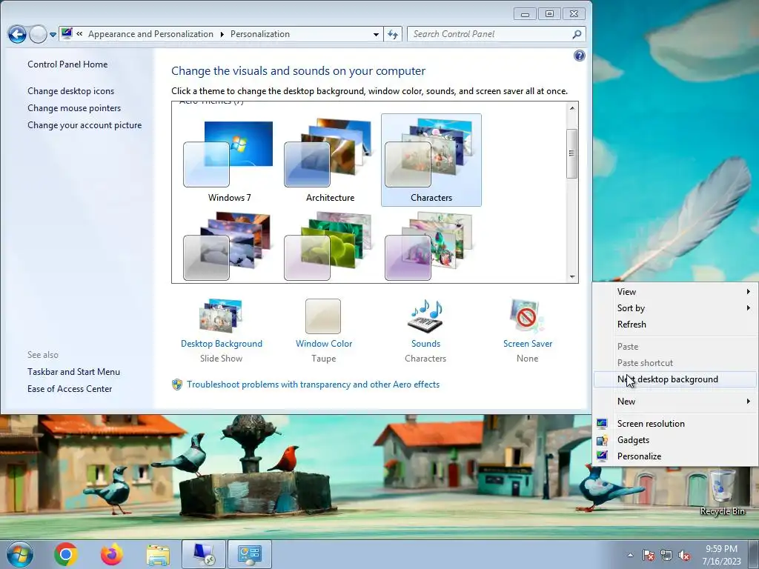The width and height of the screenshot is (759, 569).
Task: Open the Taupe Window Color swatch
Action: (x=323, y=316)
